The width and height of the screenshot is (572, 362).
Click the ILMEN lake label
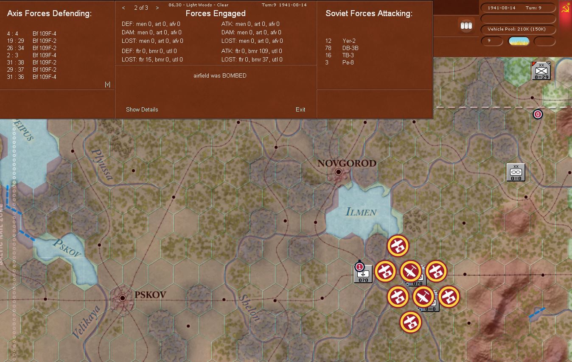point(361,211)
